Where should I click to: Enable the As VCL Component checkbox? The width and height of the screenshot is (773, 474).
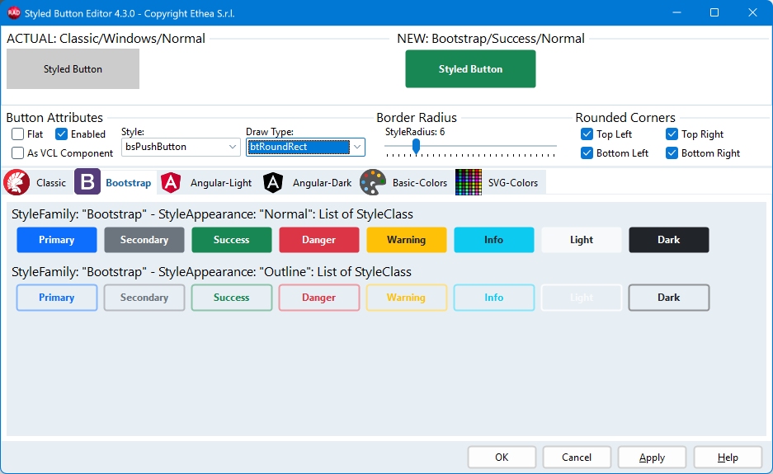[18, 153]
